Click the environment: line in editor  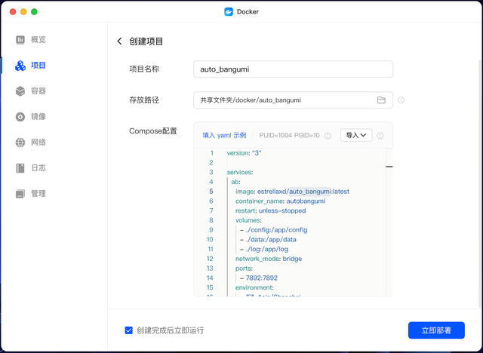click(x=254, y=287)
